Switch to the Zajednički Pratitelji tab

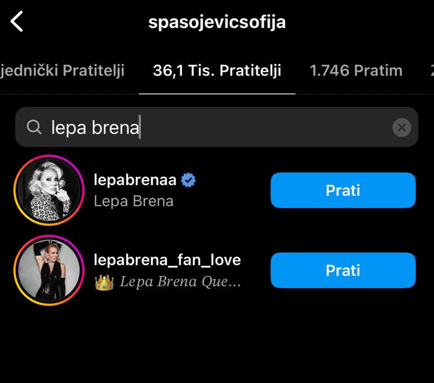coord(62,71)
